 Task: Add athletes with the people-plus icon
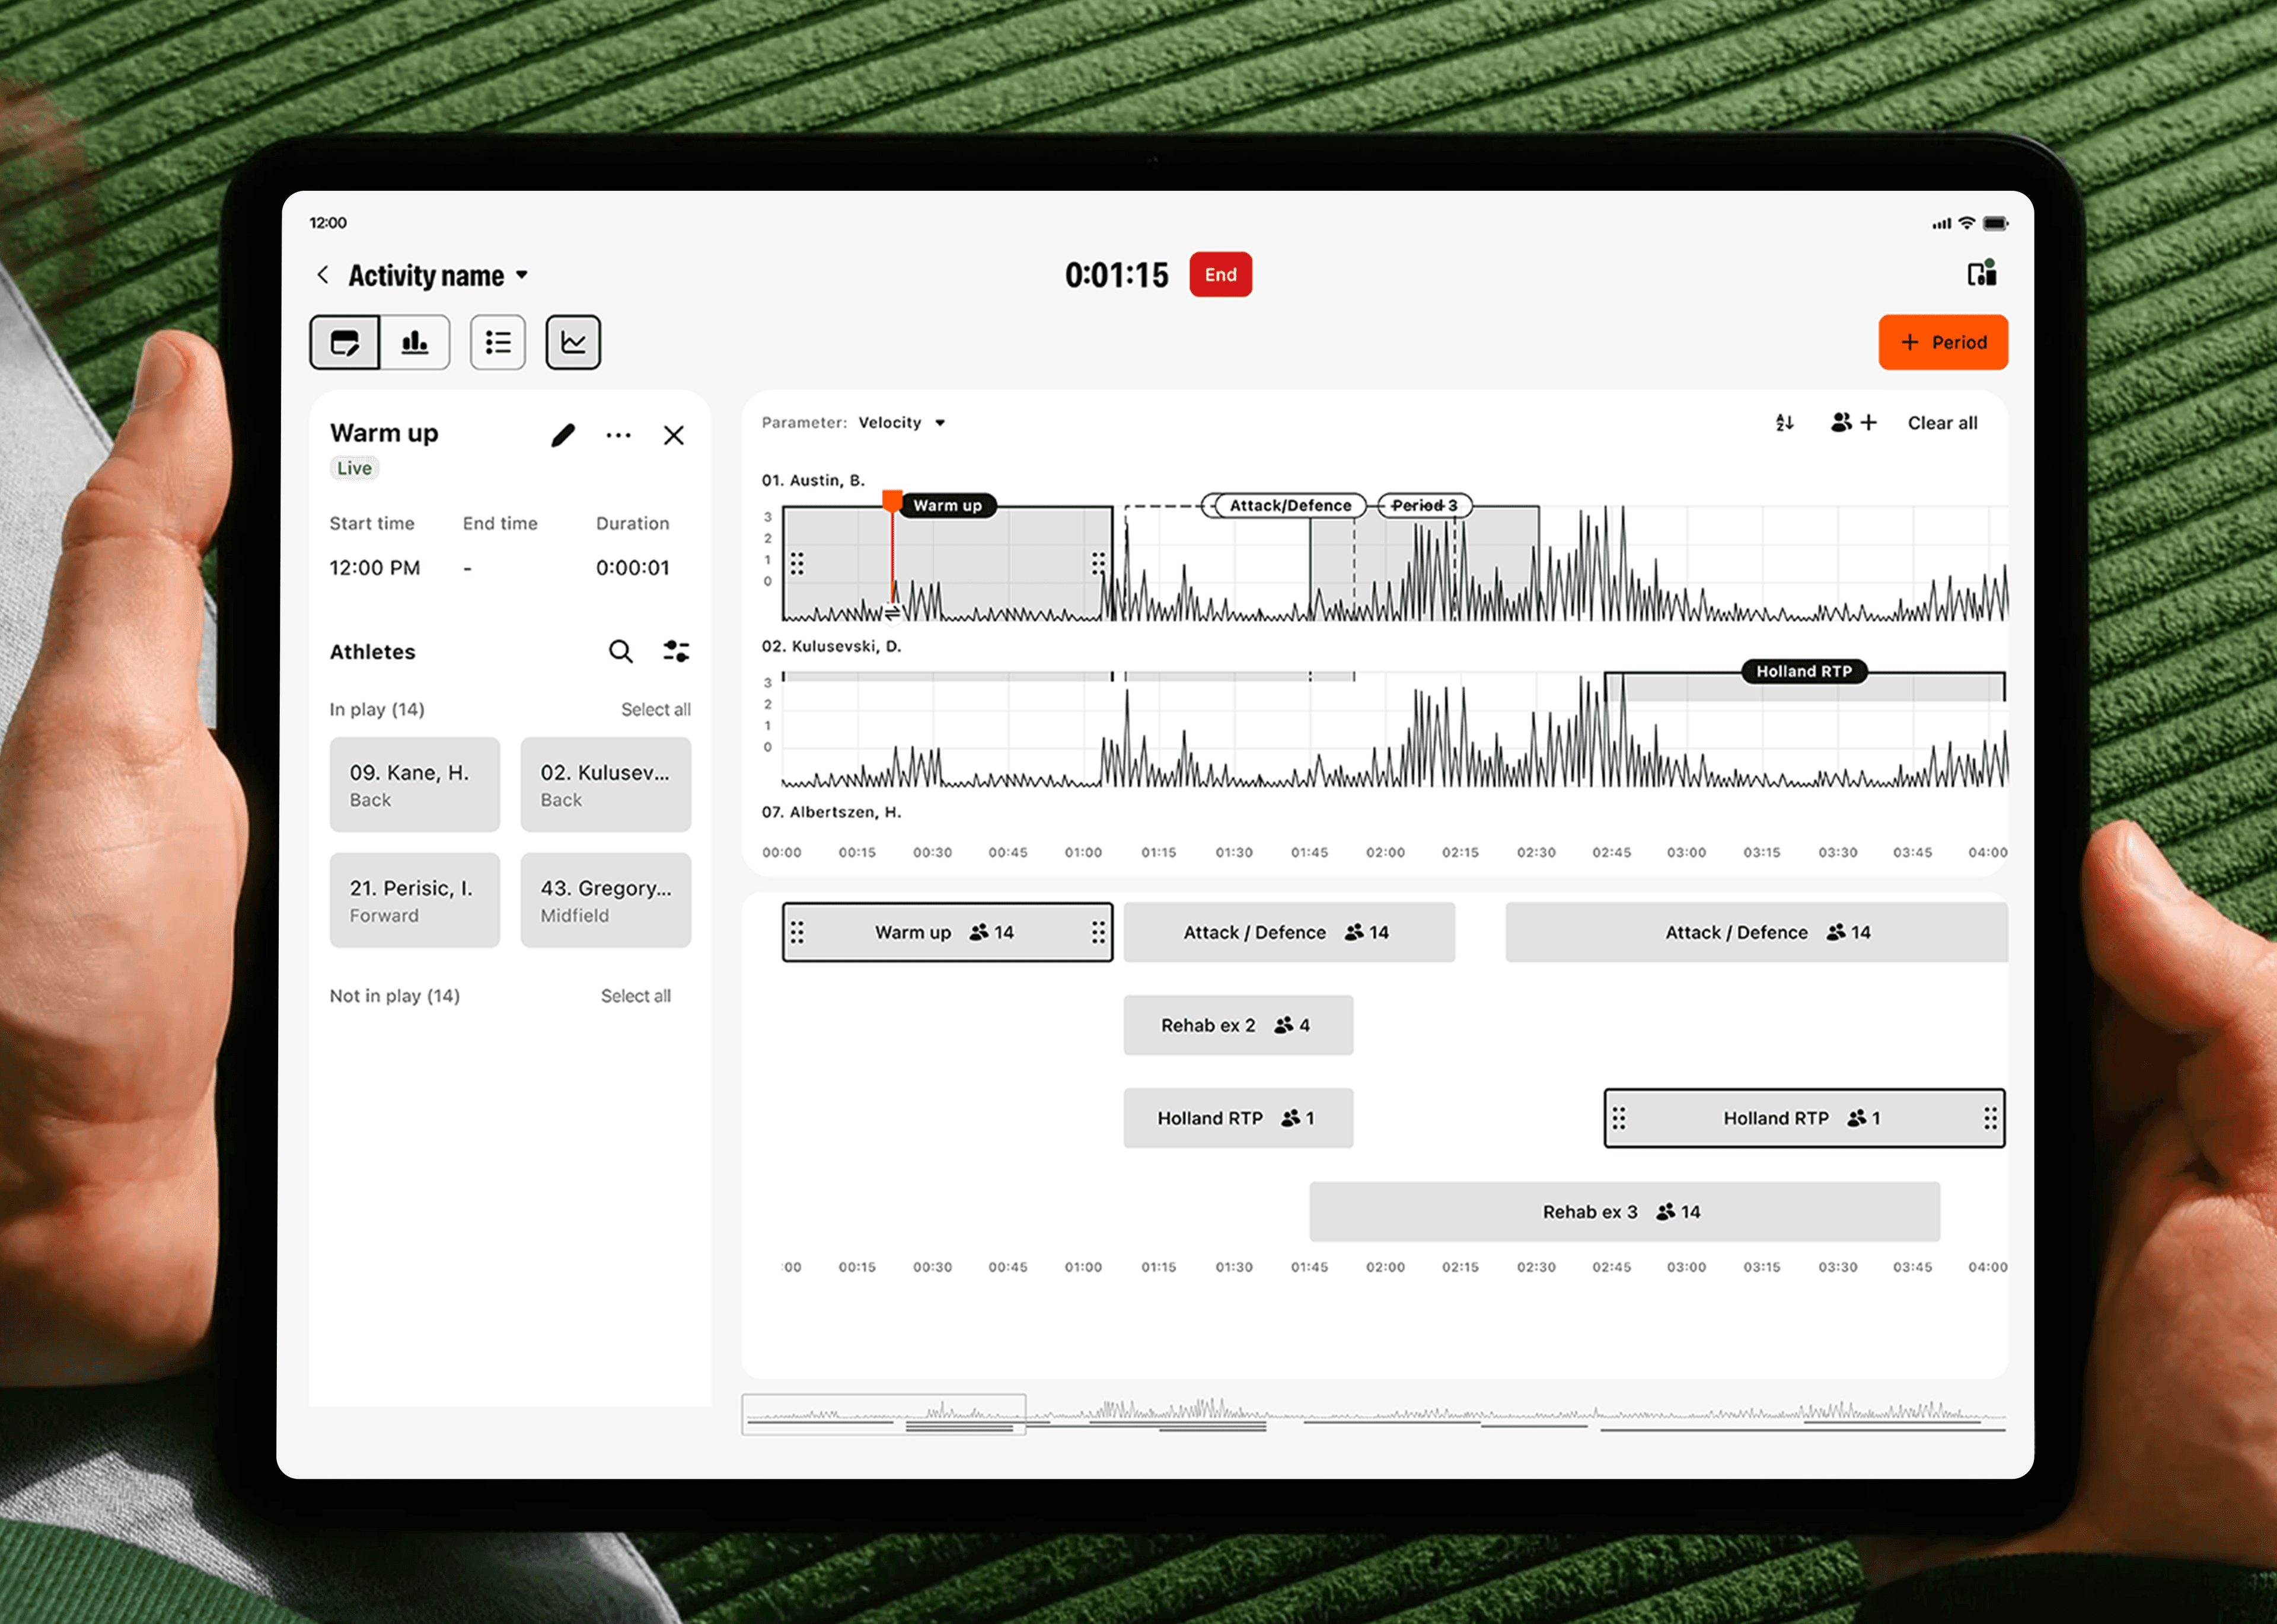(1854, 423)
